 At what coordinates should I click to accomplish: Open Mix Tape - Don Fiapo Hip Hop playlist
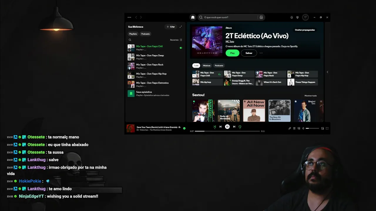click(x=155, y=75)
